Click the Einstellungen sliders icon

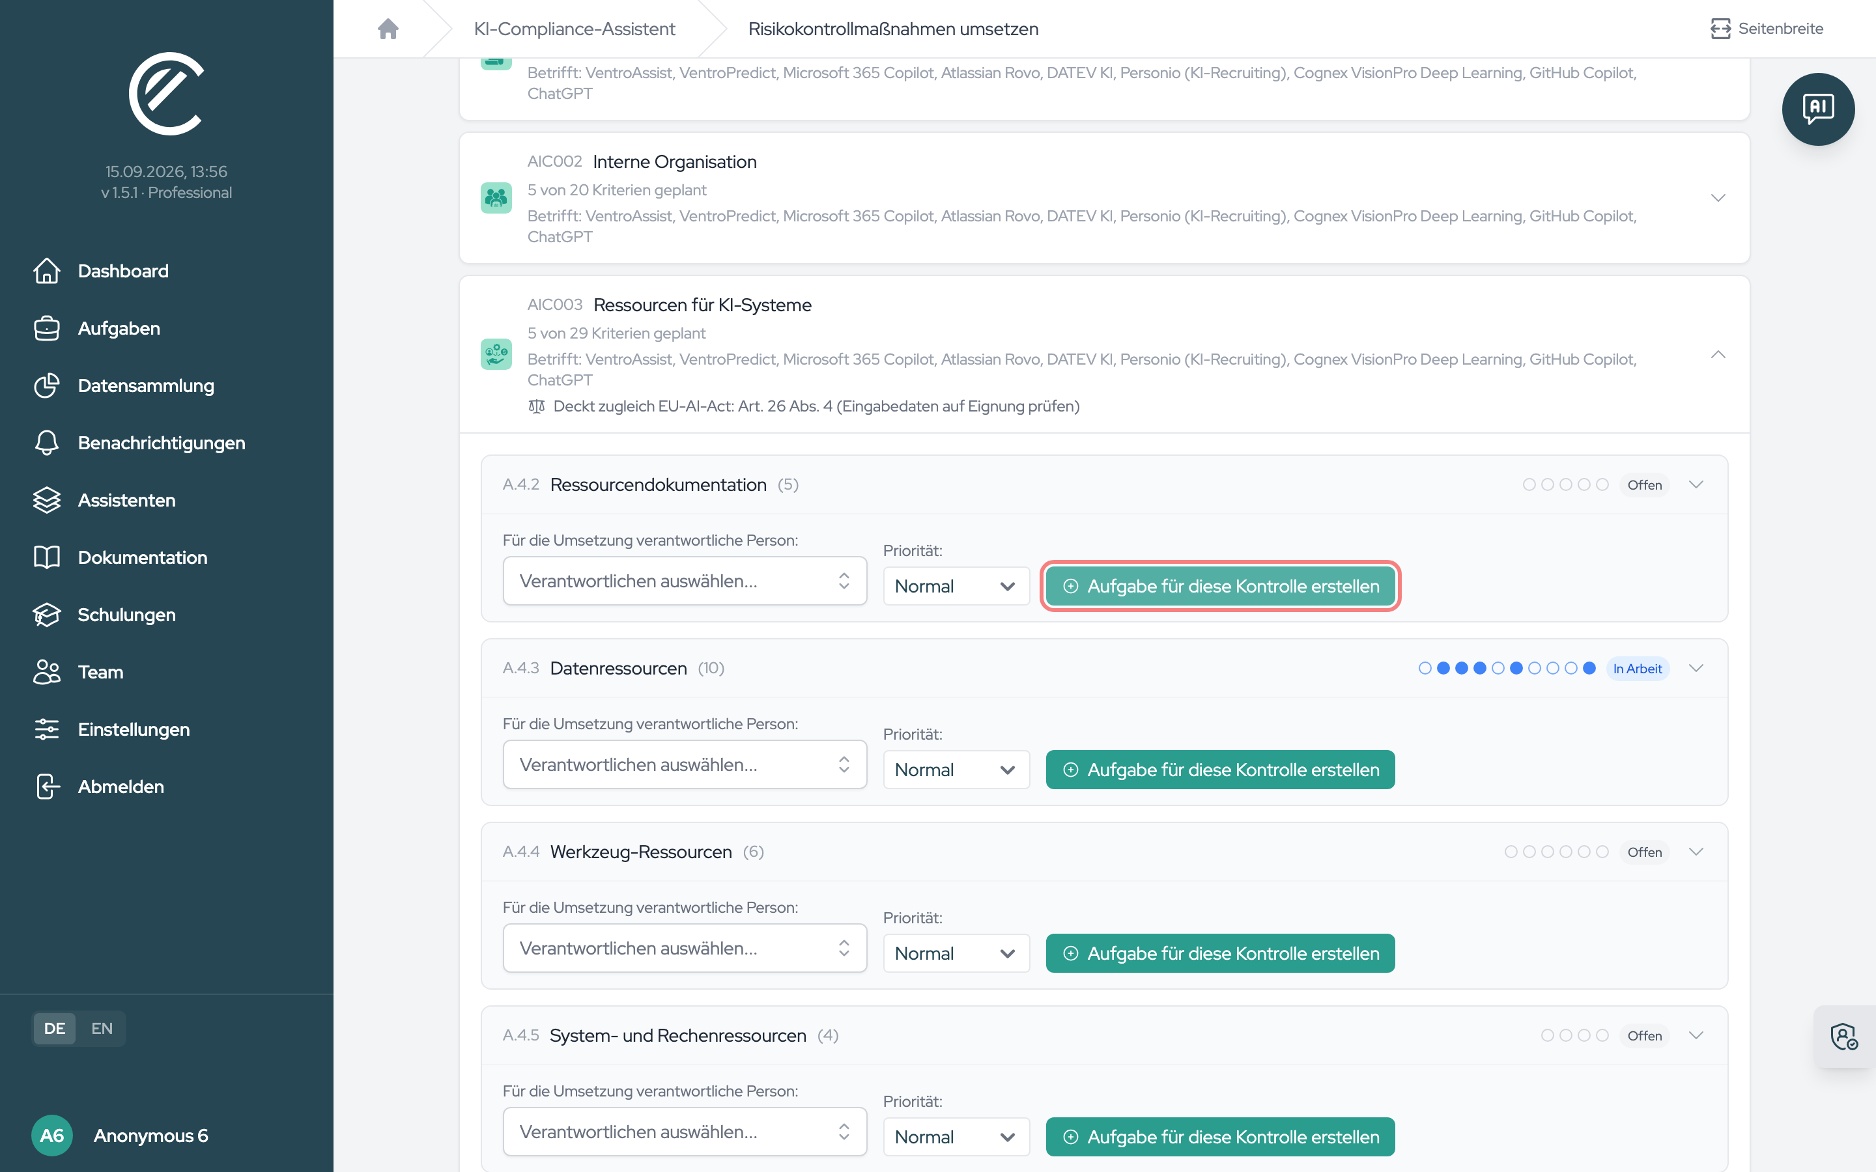point(46,729)
